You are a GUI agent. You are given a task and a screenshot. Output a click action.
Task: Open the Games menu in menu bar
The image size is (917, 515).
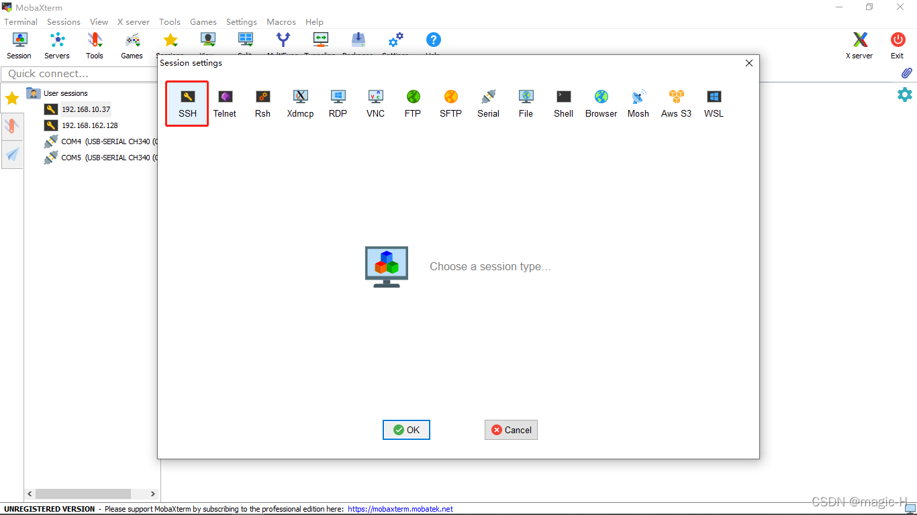click(x=203, y=21)
